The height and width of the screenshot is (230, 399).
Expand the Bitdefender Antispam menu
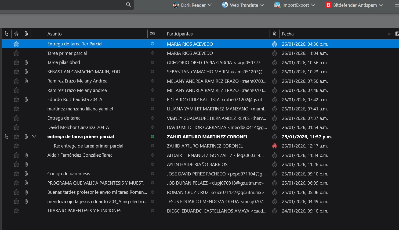354,5
